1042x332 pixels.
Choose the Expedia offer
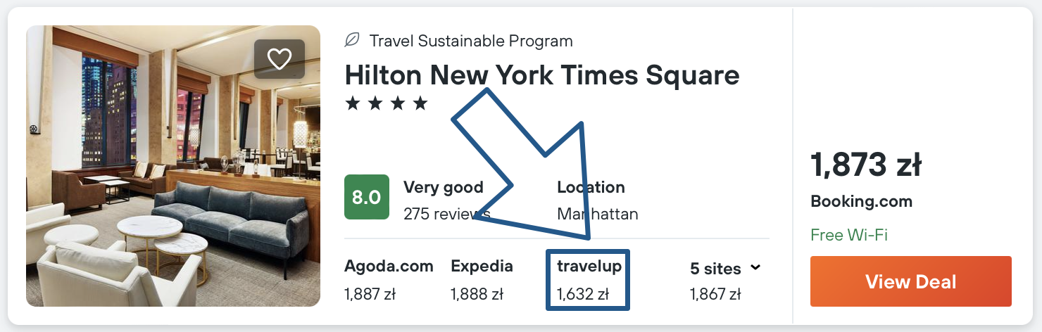pos(482,267)
